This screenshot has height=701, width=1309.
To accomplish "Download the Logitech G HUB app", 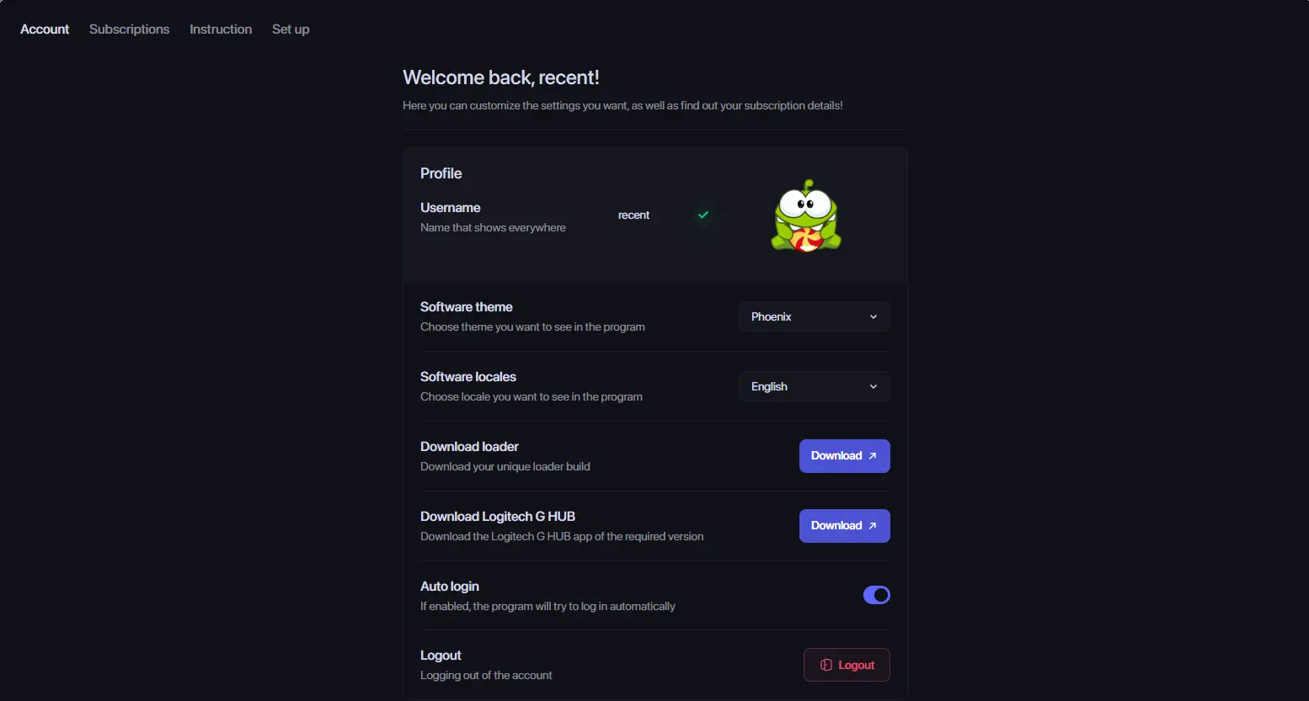I will coord(845,526).
